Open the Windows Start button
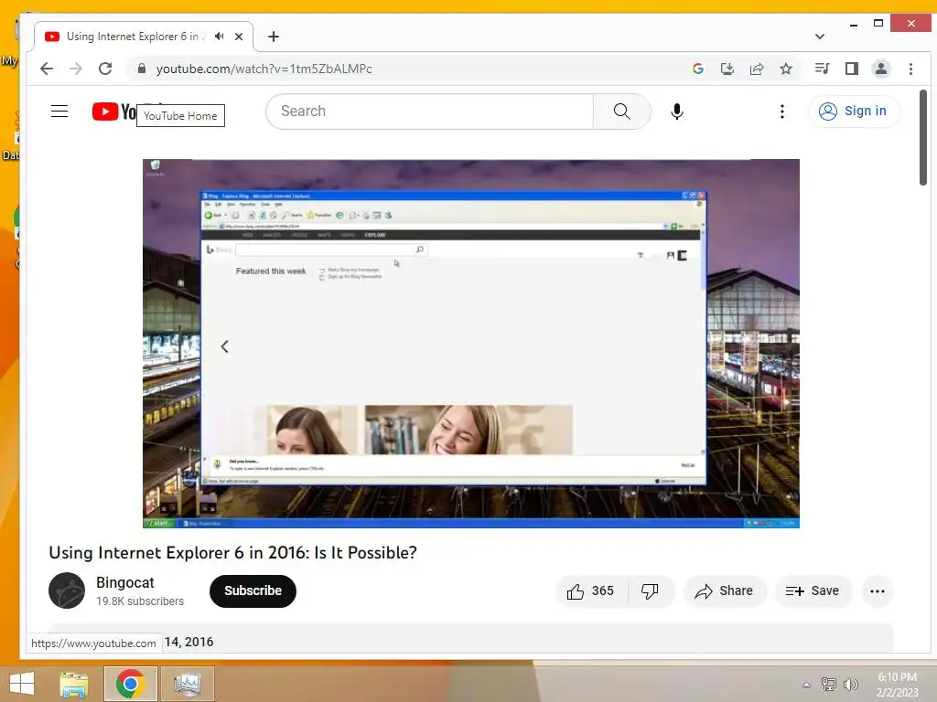 [22, 684]
